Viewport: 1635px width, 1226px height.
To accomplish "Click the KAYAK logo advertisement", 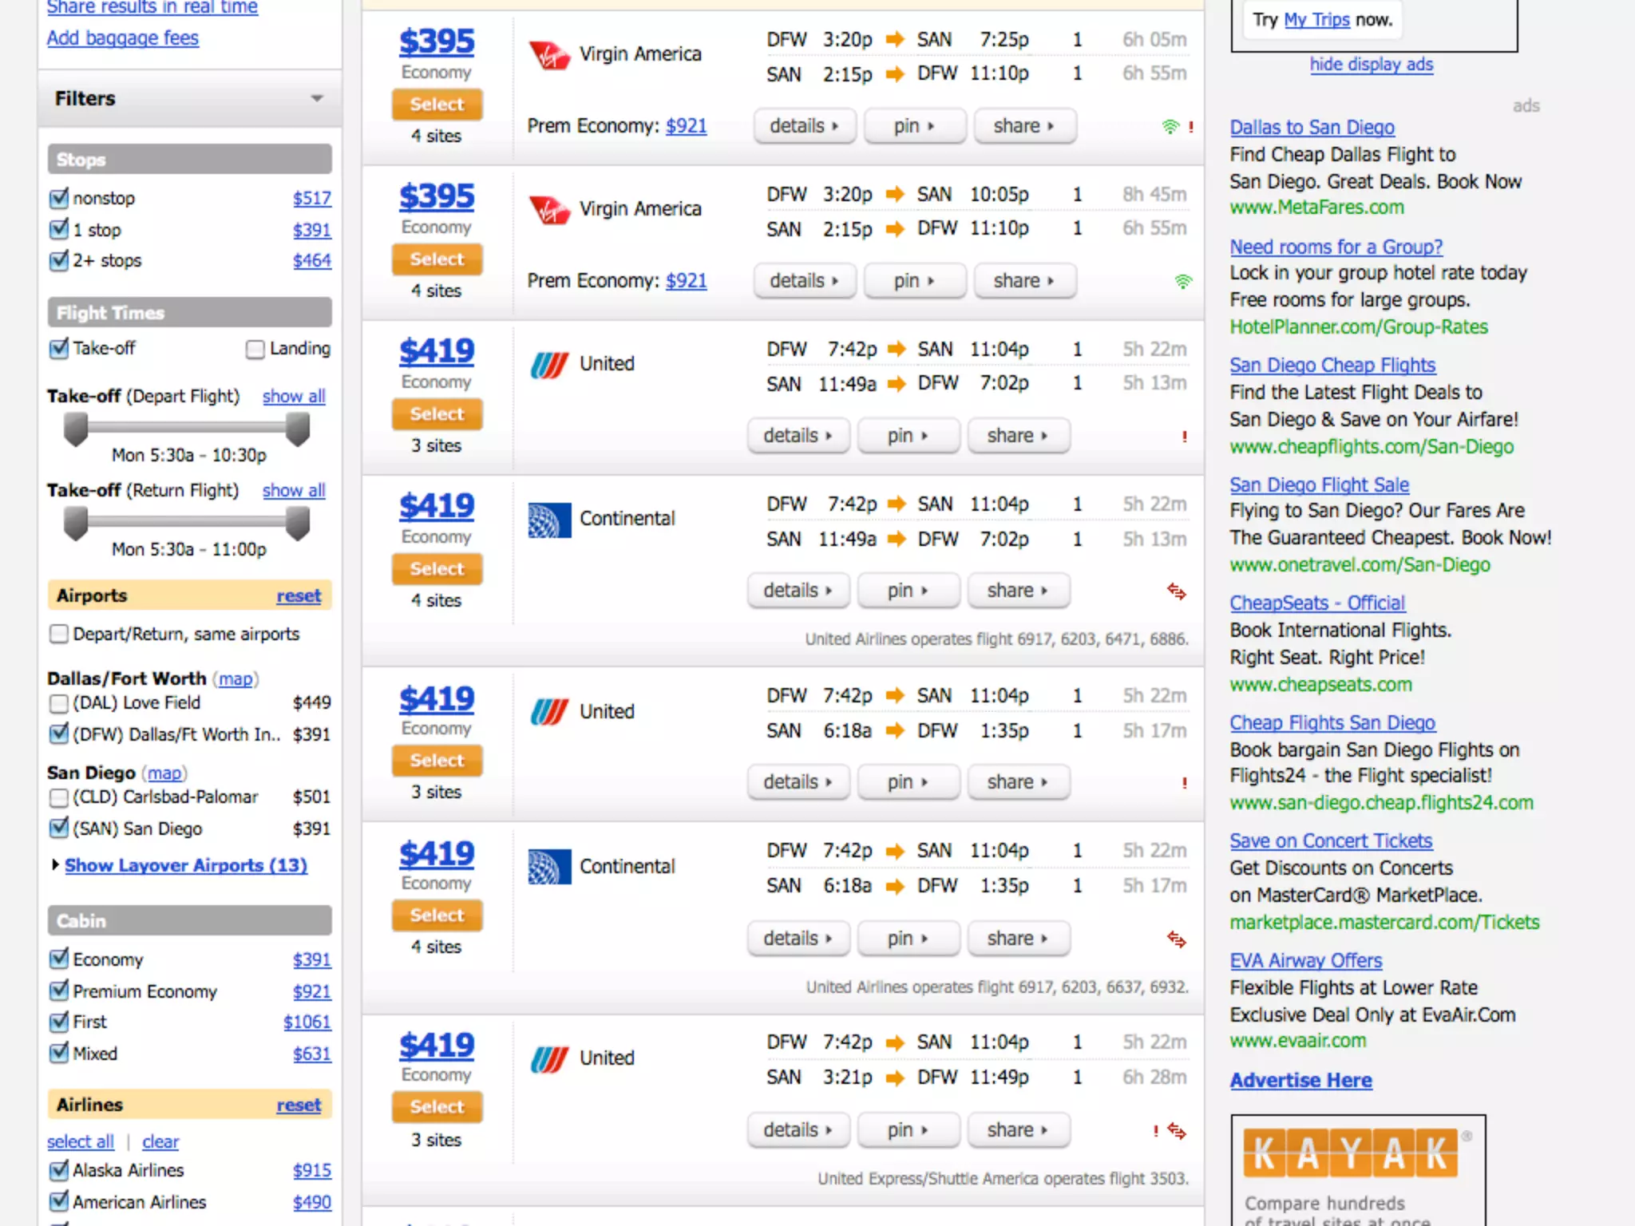I will pos(1351,1154).
